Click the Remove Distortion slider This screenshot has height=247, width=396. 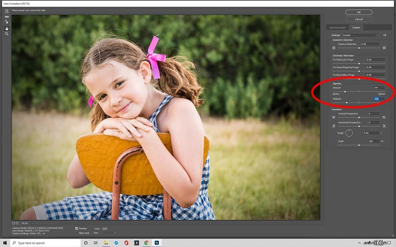point(359,48)
